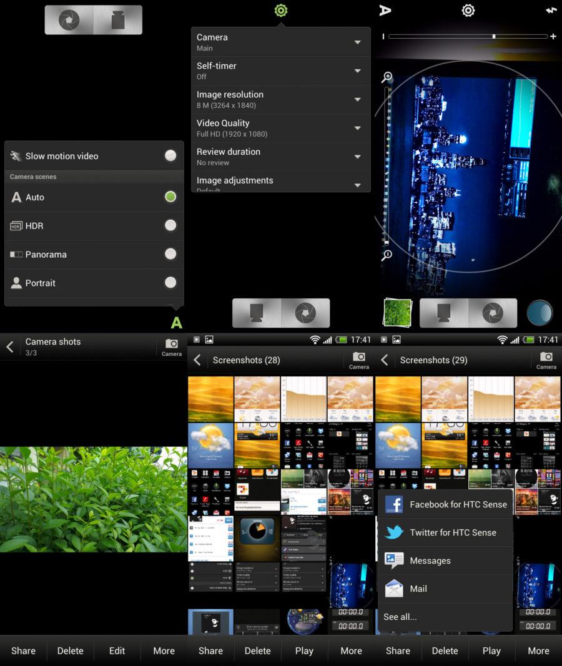Viewport: 562px width, 666px height.
Task: Open the chart thumbnail in Screenshots (28)
Action: (x=303, y=399)
